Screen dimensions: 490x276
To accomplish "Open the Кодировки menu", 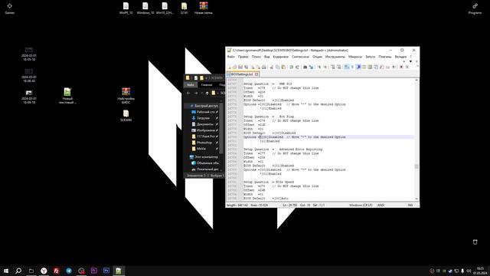I will pyautogui.click(x=281, y=57).
